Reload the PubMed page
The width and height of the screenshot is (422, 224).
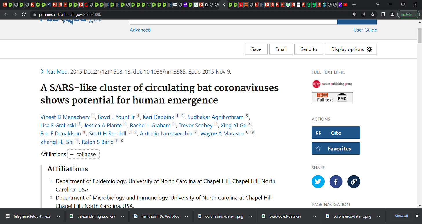click(24, 14)
